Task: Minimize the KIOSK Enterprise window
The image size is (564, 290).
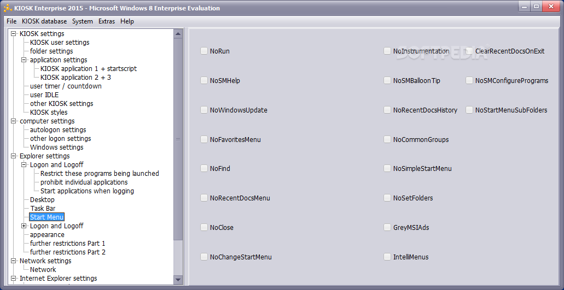Action: tap(524, 7)
